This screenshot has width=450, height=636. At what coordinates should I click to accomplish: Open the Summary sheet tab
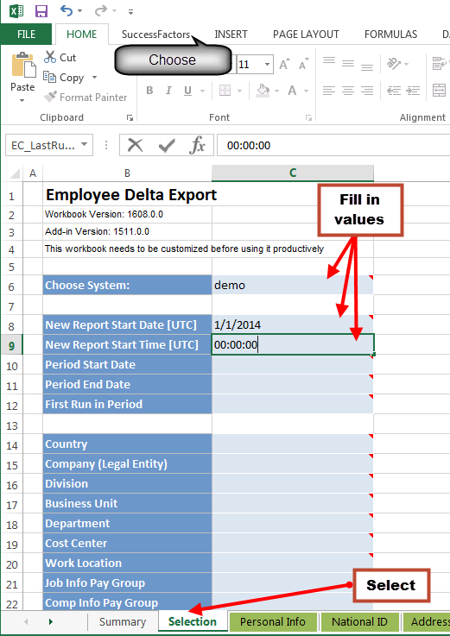click(x=123, y=621)
